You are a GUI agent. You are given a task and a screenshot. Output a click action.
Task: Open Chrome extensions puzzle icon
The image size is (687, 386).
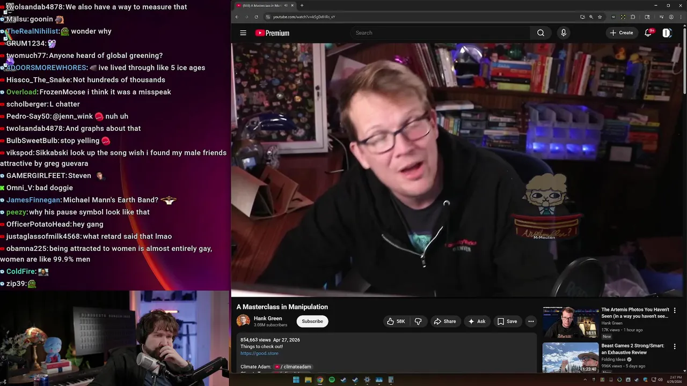coord(633,17)
